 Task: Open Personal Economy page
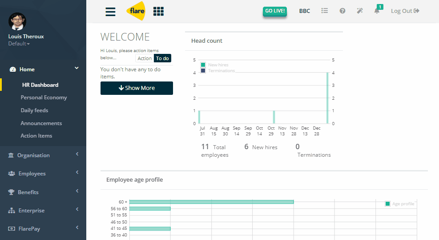[44, 97]
